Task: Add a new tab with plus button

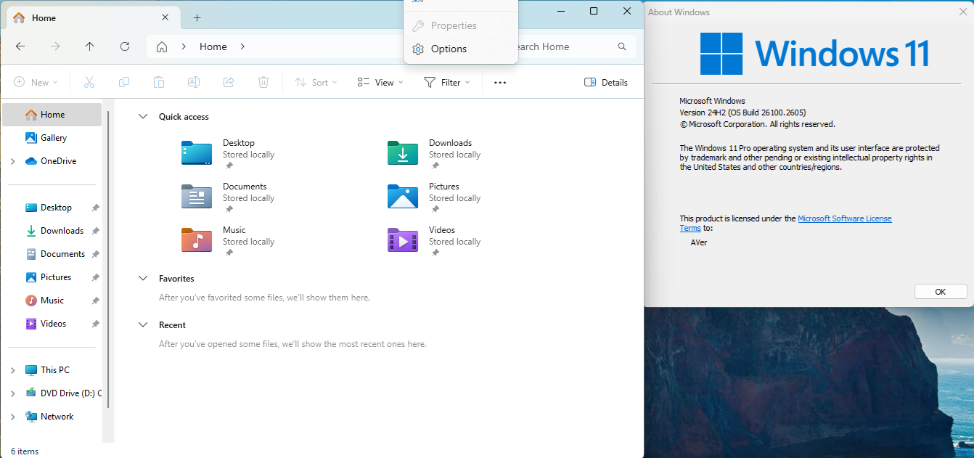Action: pos(197,18)
